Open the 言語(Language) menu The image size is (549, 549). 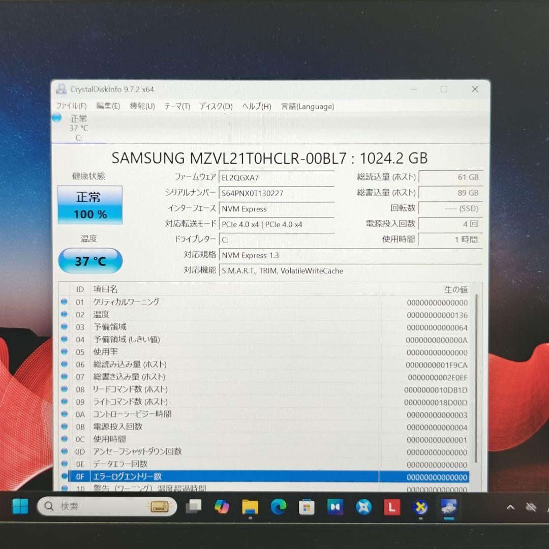pos(308,106)
